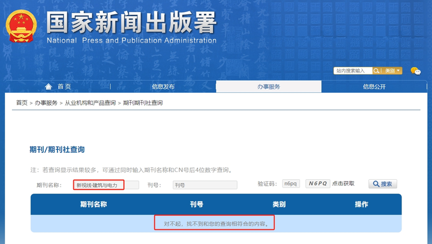
Task: Click the 期刊名称 input field
Action: 106,185
